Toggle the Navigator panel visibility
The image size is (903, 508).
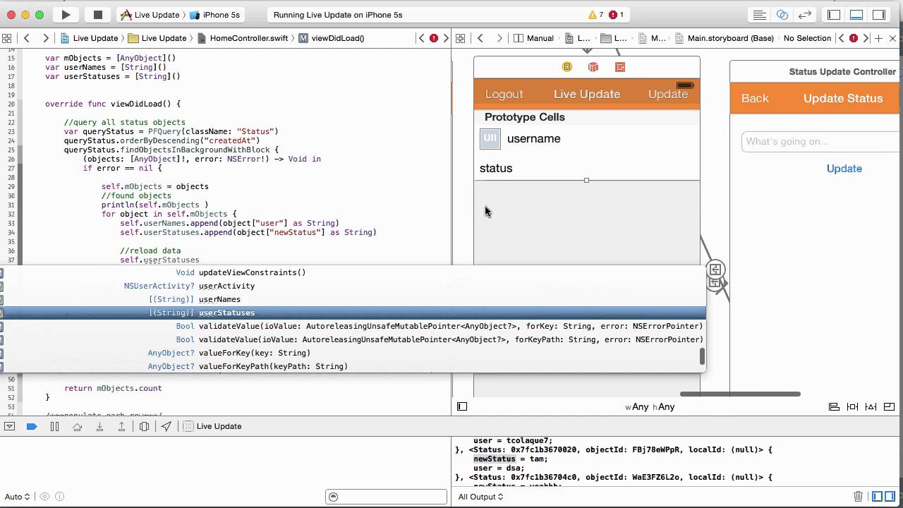point(834,14)
